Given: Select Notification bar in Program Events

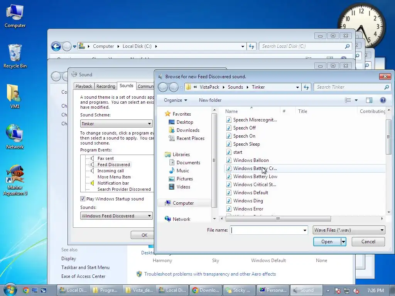Looking at the screenshot, I should tap(113, 183).
